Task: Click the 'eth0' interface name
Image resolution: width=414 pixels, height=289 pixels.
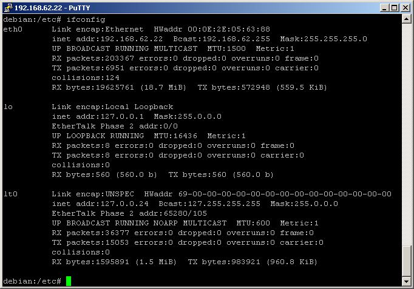Action: coord(13,29)
